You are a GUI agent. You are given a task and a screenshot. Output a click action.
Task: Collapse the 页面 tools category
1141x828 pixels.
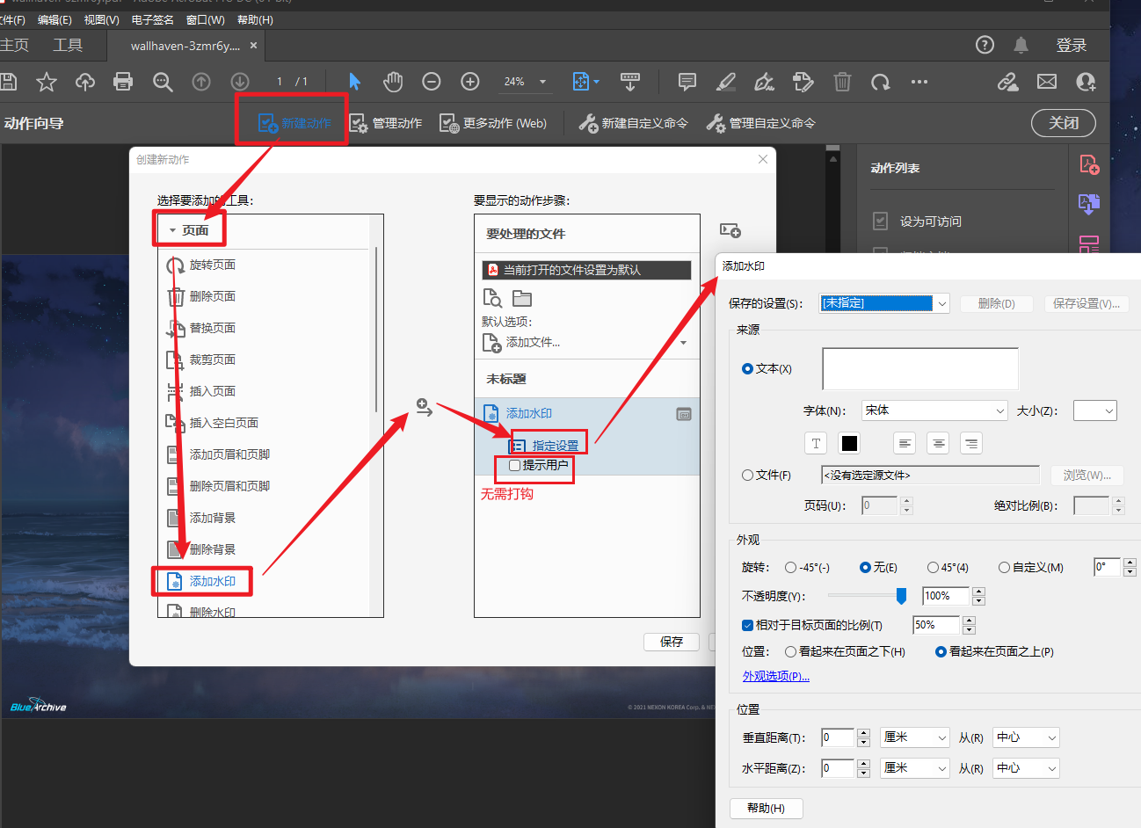point(172,230)
